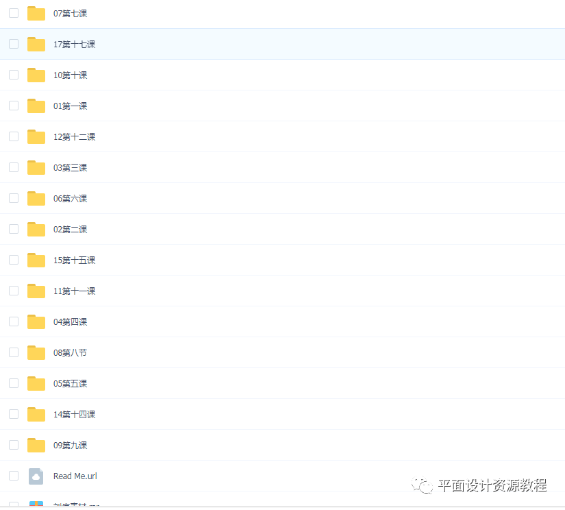Select the checkbox beside Read Me.url
Image resolution: width=565 pixels, height=510 pixels.
point(14,476)
